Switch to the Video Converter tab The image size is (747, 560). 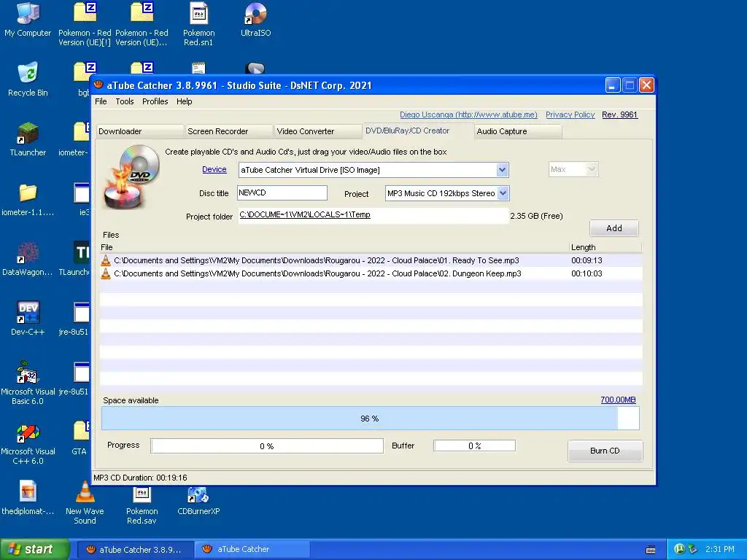[x=318, y=131]
